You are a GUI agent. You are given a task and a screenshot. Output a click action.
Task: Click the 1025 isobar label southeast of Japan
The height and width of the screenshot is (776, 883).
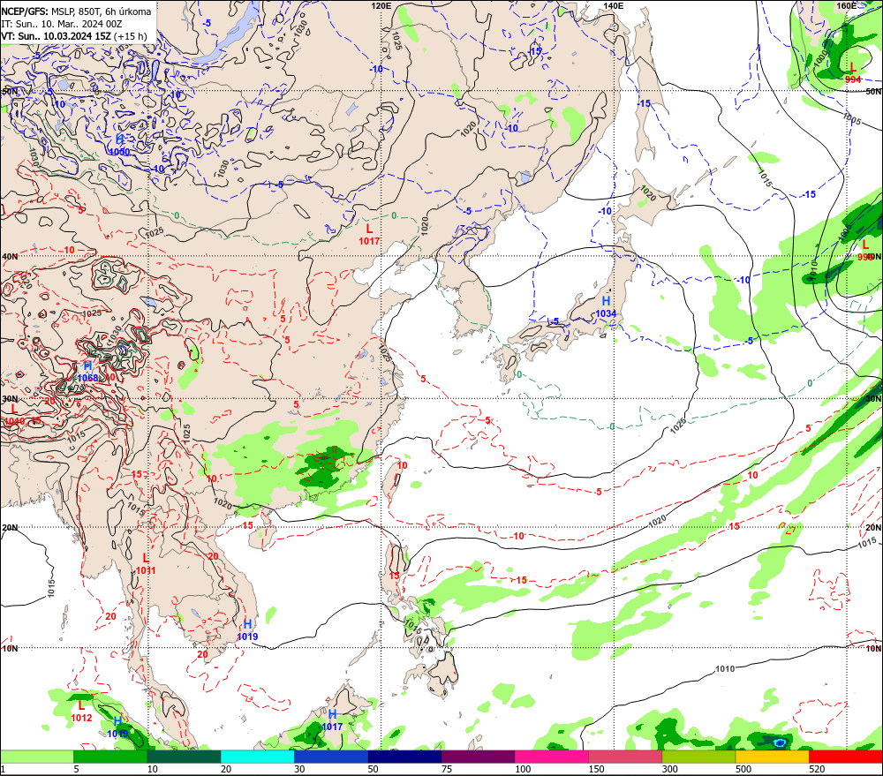678,426
